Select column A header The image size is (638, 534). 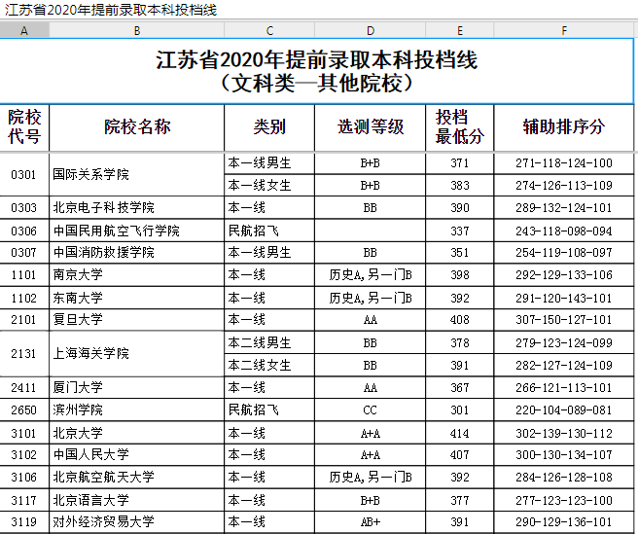point(24,30)
